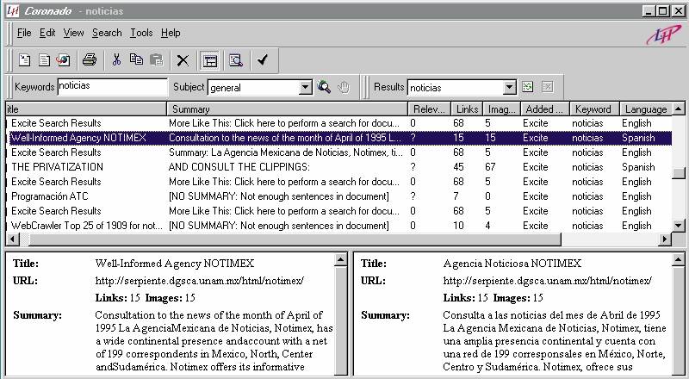Click the Print icon in toolbar
This screenshot has width=689, height=379.
click(x=89, y=60)
